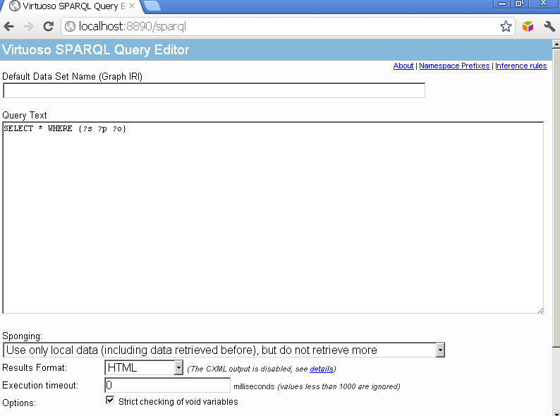Click the browser back arrow
Image resolution: width=560 pixels, height=416 pixels.
tap(9, 27)
